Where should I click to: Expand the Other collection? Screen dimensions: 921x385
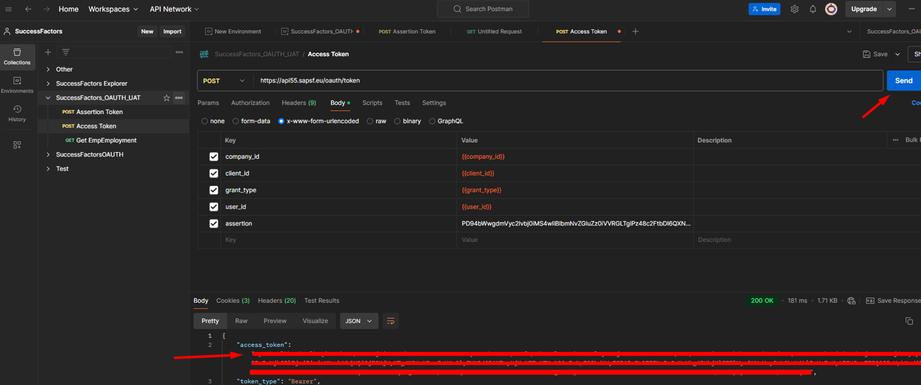point(48,70)
